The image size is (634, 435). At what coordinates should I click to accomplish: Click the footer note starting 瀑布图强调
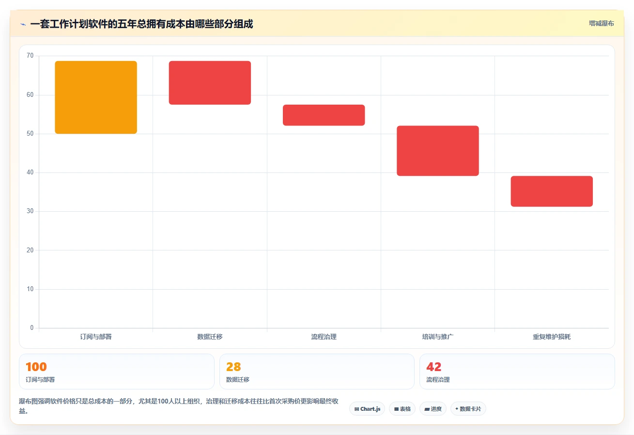[178, 406]
